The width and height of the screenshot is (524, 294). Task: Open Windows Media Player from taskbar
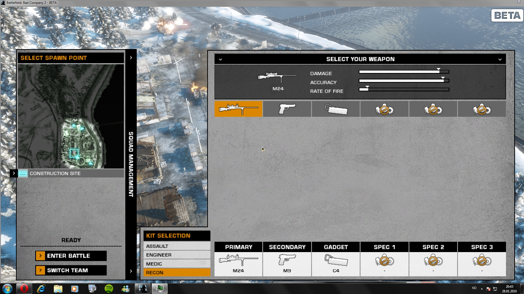click(x=75, y=289)
